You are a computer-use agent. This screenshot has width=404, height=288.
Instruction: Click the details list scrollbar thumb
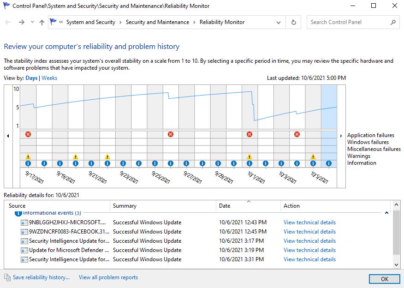tap(397, 232)
